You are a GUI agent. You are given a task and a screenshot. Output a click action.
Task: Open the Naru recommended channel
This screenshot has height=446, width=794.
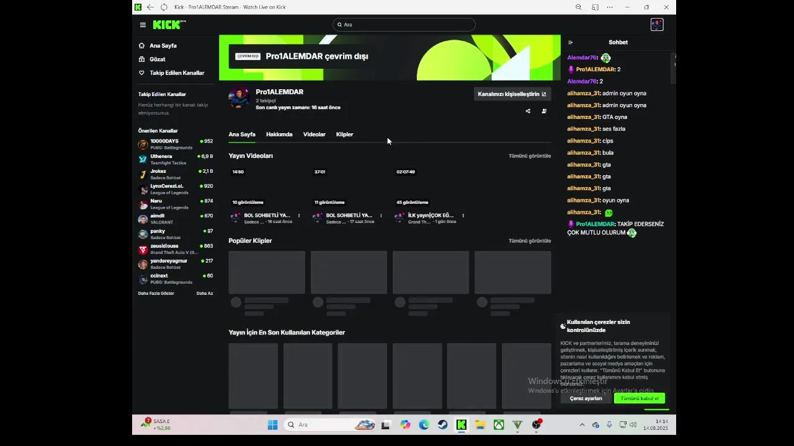(176, 204)
